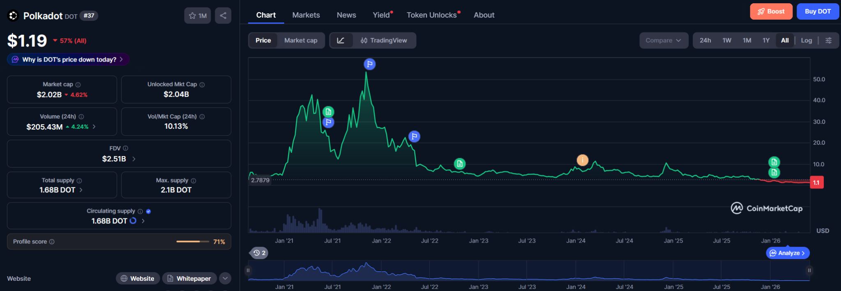Click right handle of range slider
Screen dimensions: 841x291
(809, 271)
